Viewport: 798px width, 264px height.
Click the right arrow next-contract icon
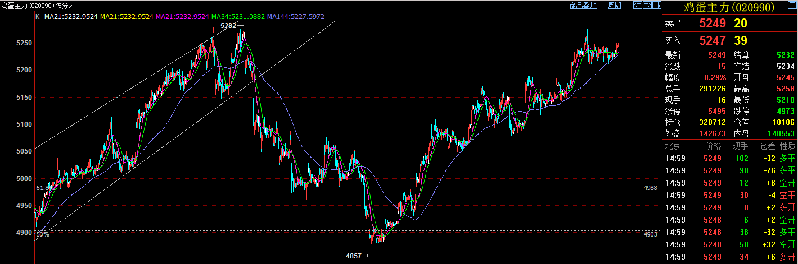647,6
